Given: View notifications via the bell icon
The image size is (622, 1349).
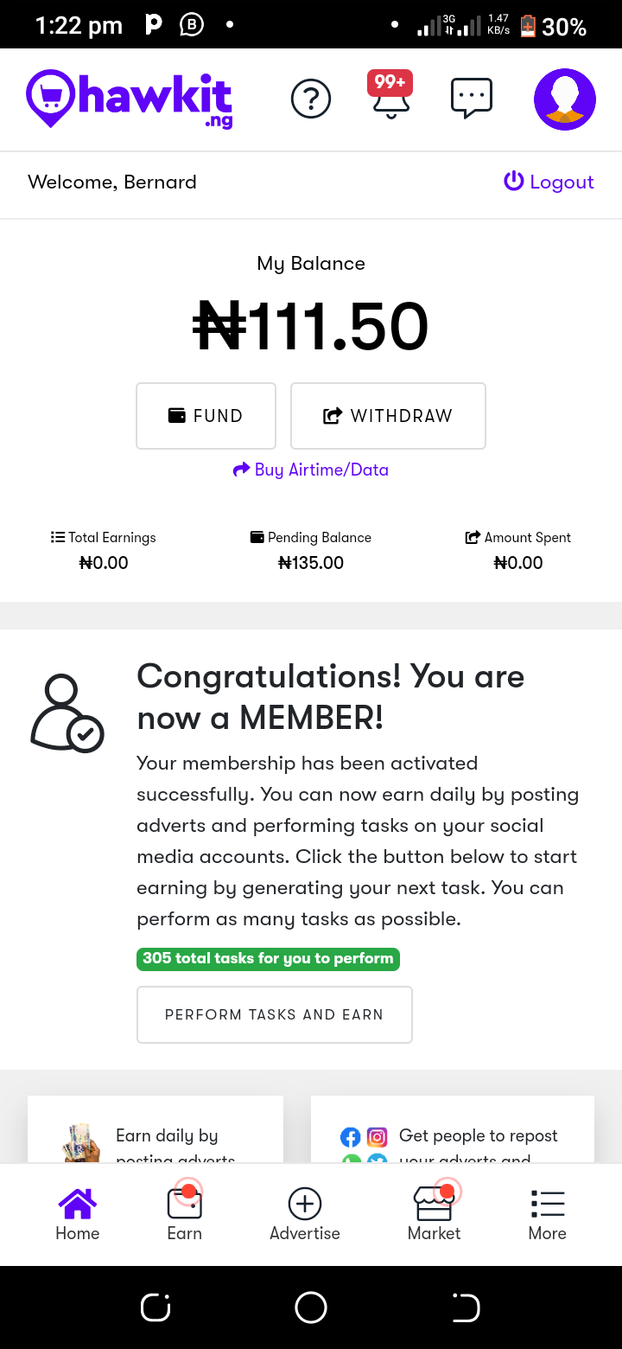Looking at the screenshot, I should 390,102.
